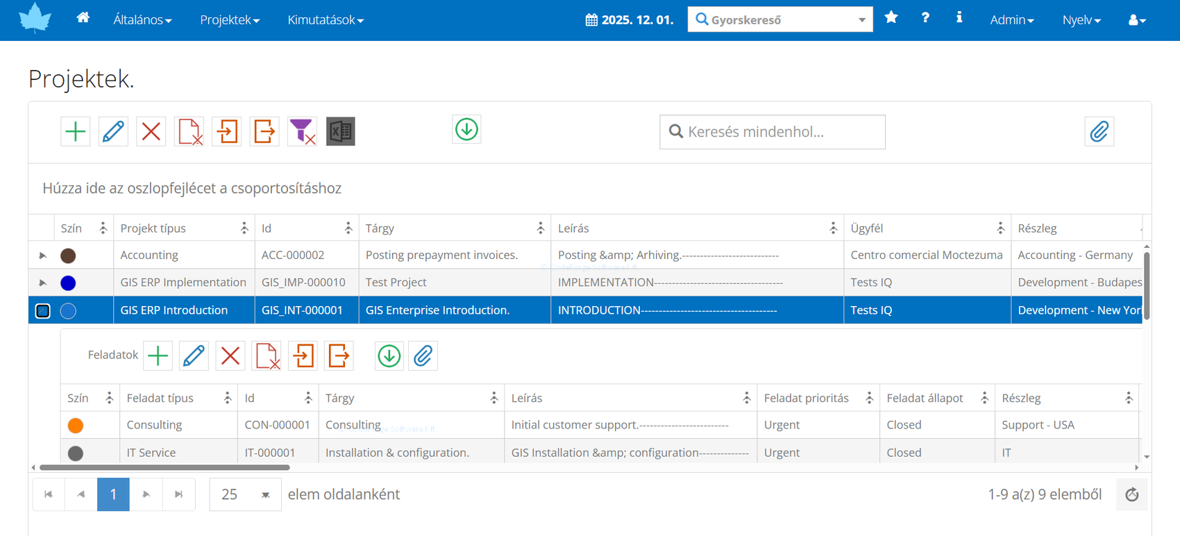Clear filters with the purple funnel icon
1180x536 pixels.
pos(302,131)
